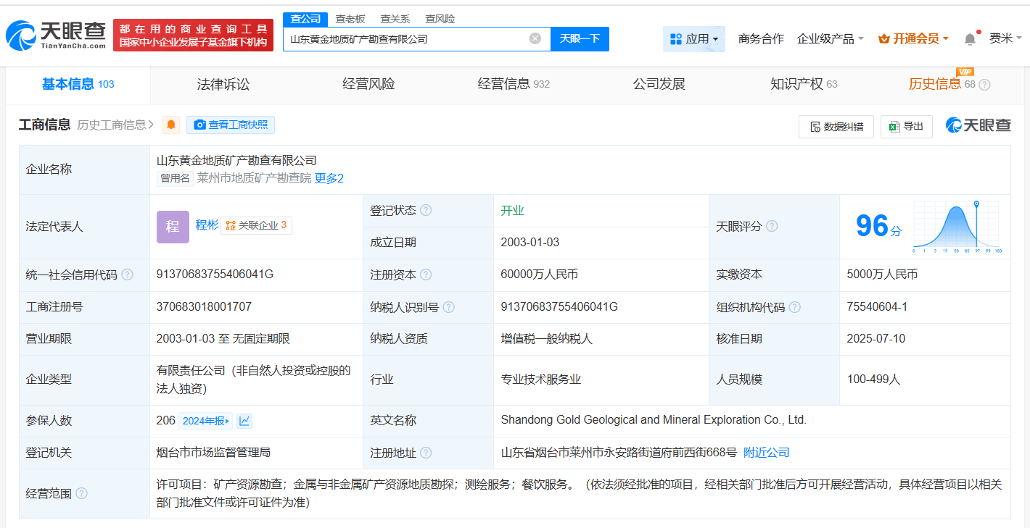Click the notification bell beside 历史工商信息
The width and height of the screenshot is (1030, 528).
click(x=170, y=125)
